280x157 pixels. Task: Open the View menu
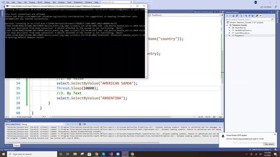pyautogui.click(x=19, y=2)
